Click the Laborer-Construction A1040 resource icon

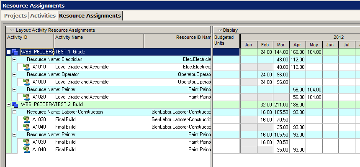click(27, 127)
